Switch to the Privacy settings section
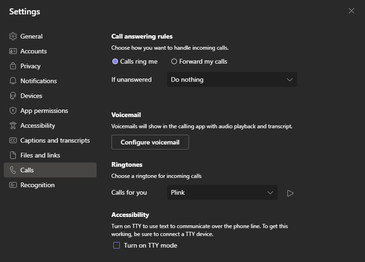This screenshot has height=262, width=365. click(50, 66)
